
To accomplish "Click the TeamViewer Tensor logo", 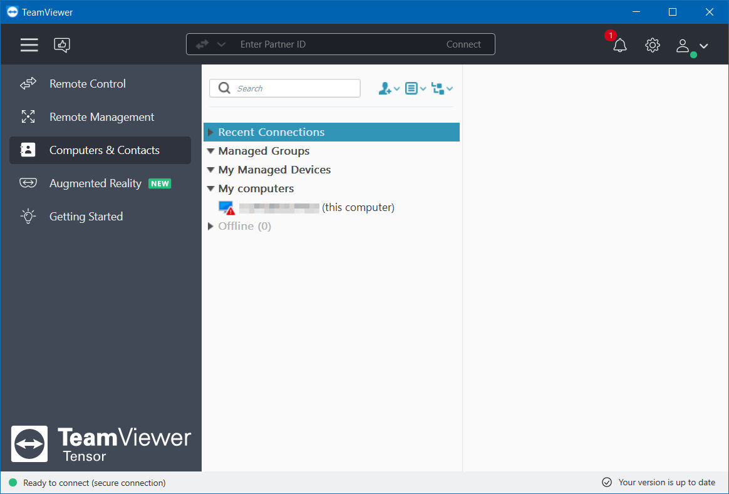I will (x=101, y=444).
